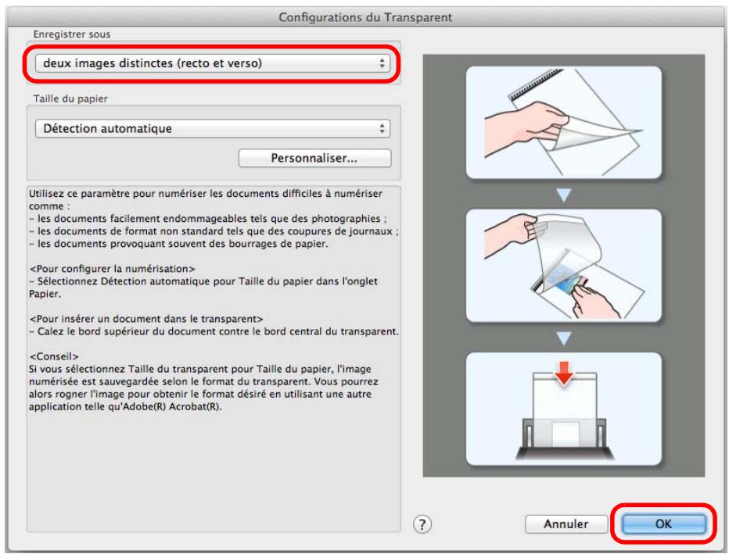Click the Annuler button
Screen dimensions: 729x554
[x=566, y=524]
